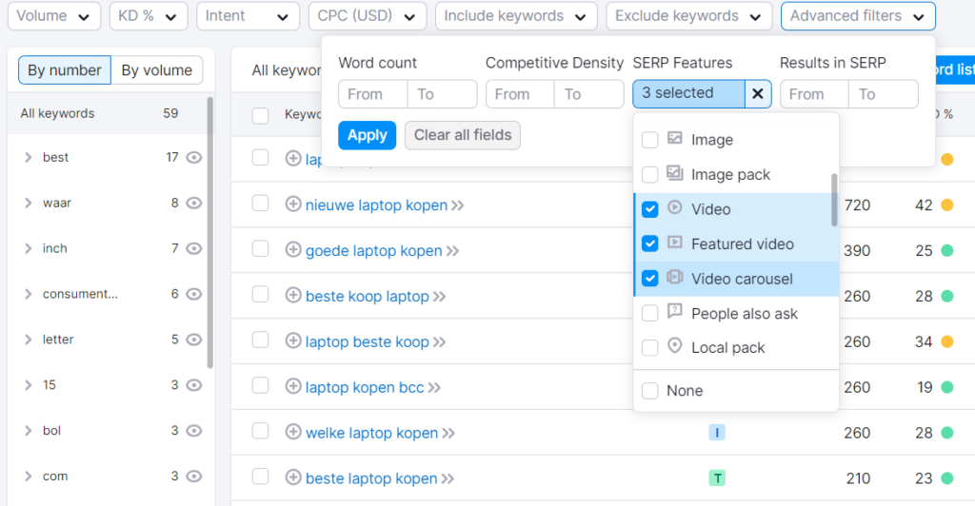Click double-arrow icon after laptop beste koop
This screenshot has height=506, width=975.
[x=439, y=342]
